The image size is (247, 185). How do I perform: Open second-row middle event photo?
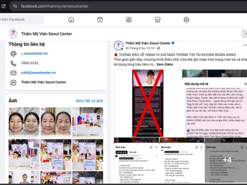[56, 155]
